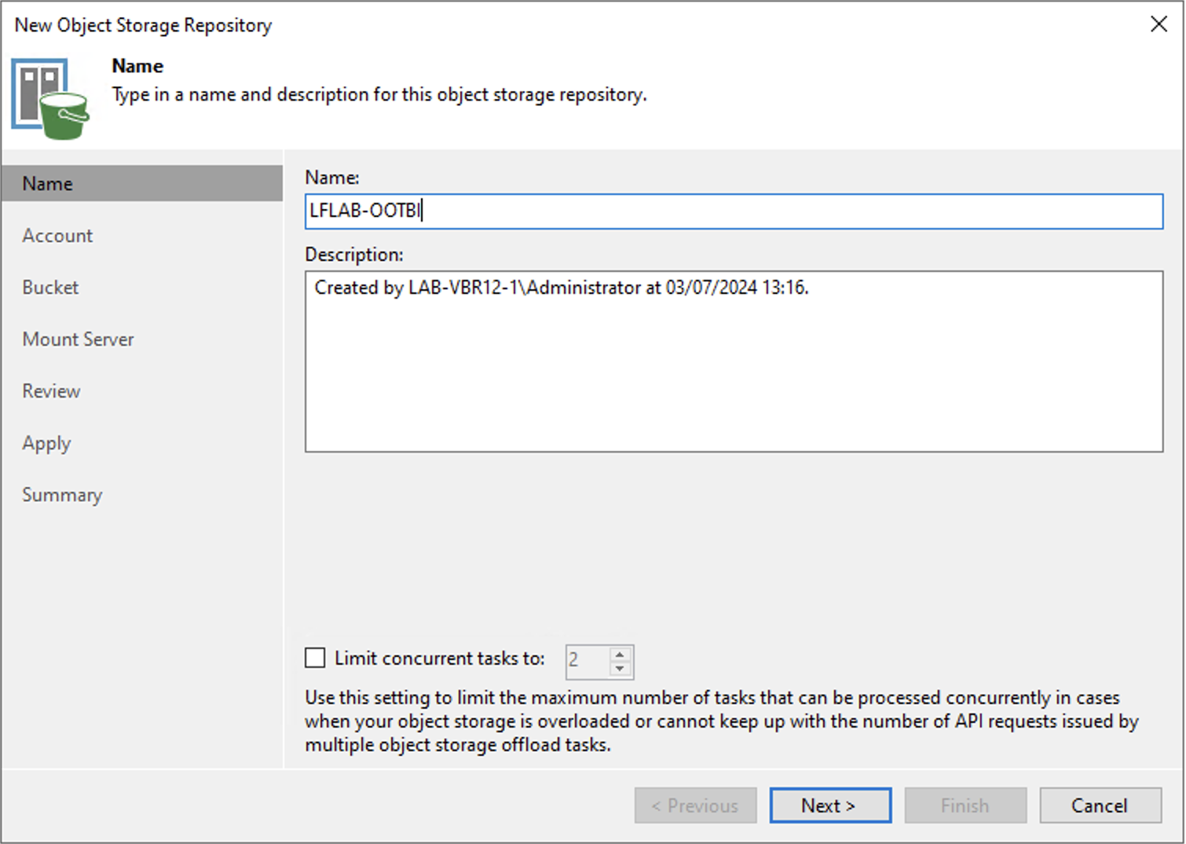Click the disabled Previous button
The width and height of the screenshot is (1186, 844).
tap(694, 805)
